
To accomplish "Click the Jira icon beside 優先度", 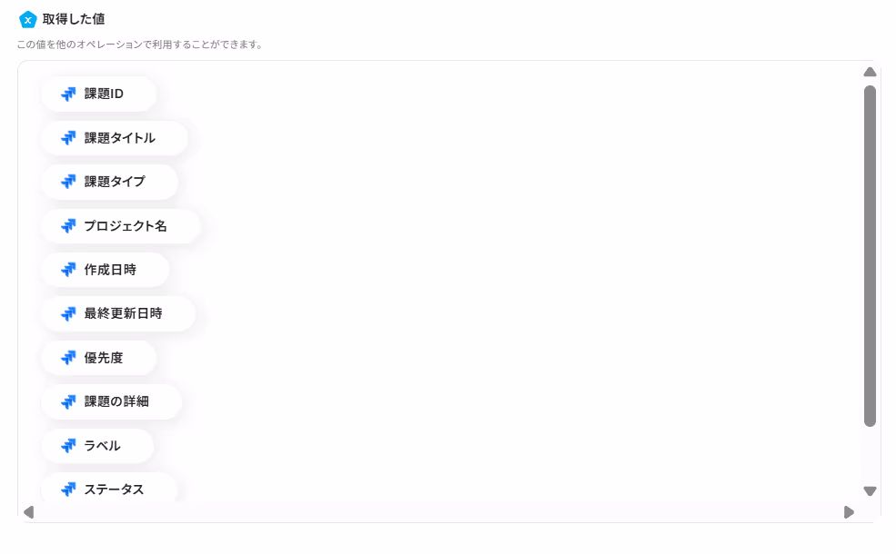I will point(68,358).
